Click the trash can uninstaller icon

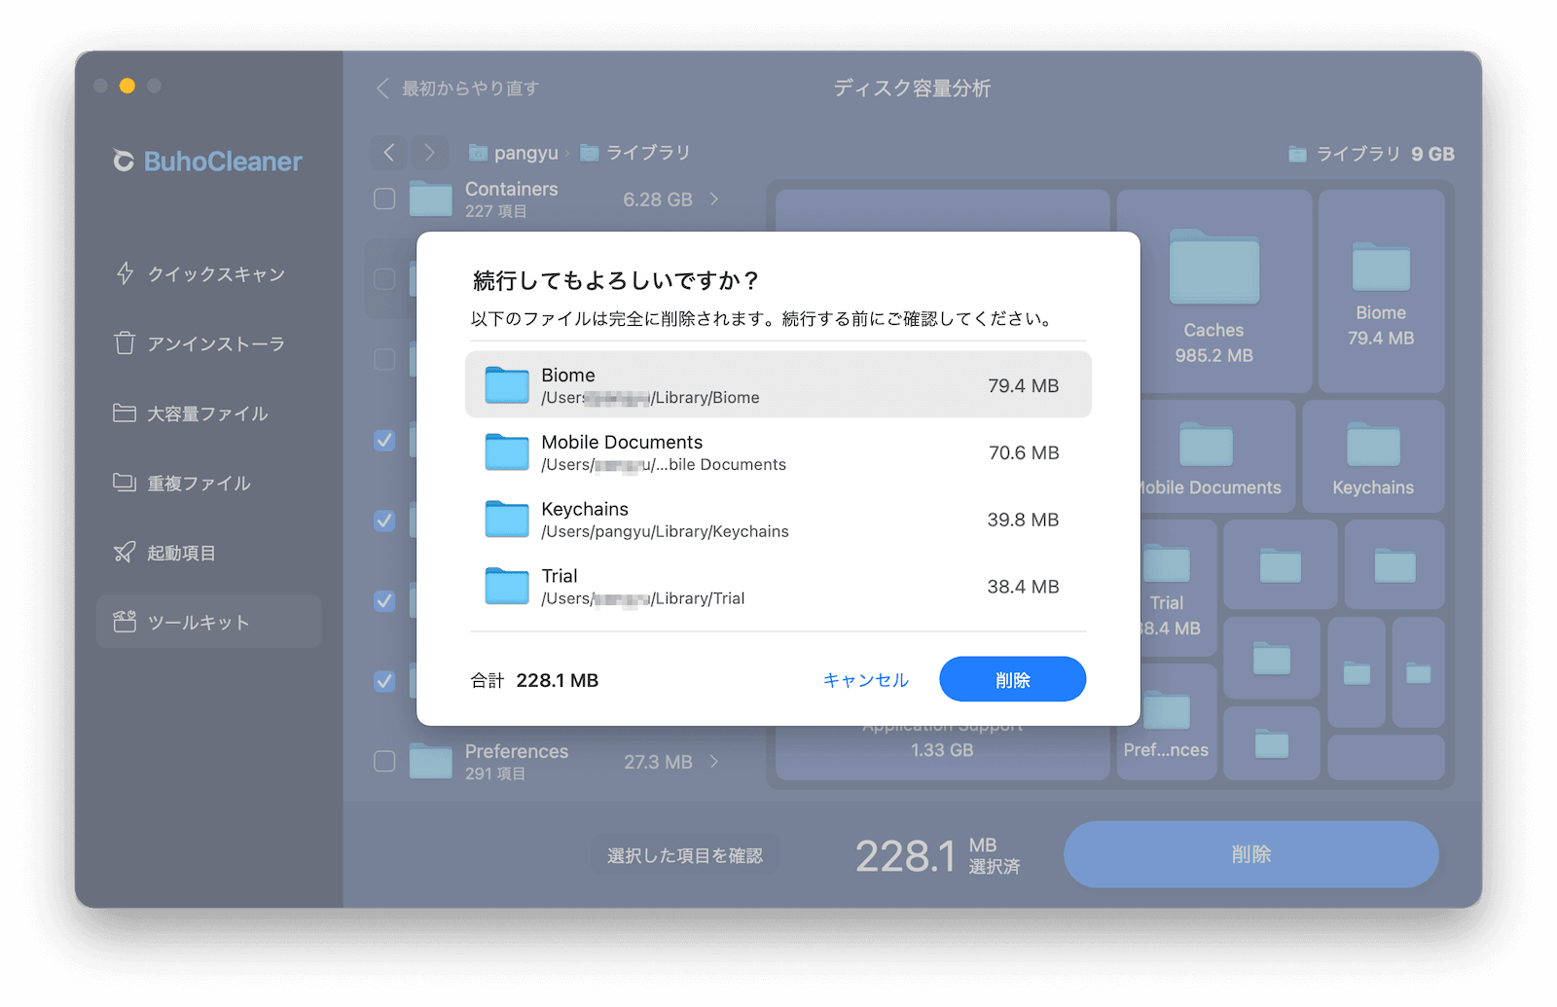point(125,342)
